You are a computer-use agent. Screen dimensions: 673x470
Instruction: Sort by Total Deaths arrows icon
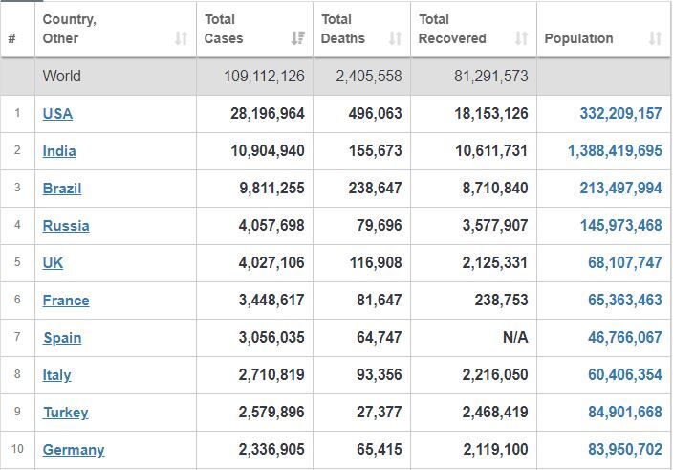pyautogui.click(x=396, y=38)
